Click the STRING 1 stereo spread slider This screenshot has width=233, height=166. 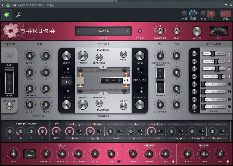point(160,80)
